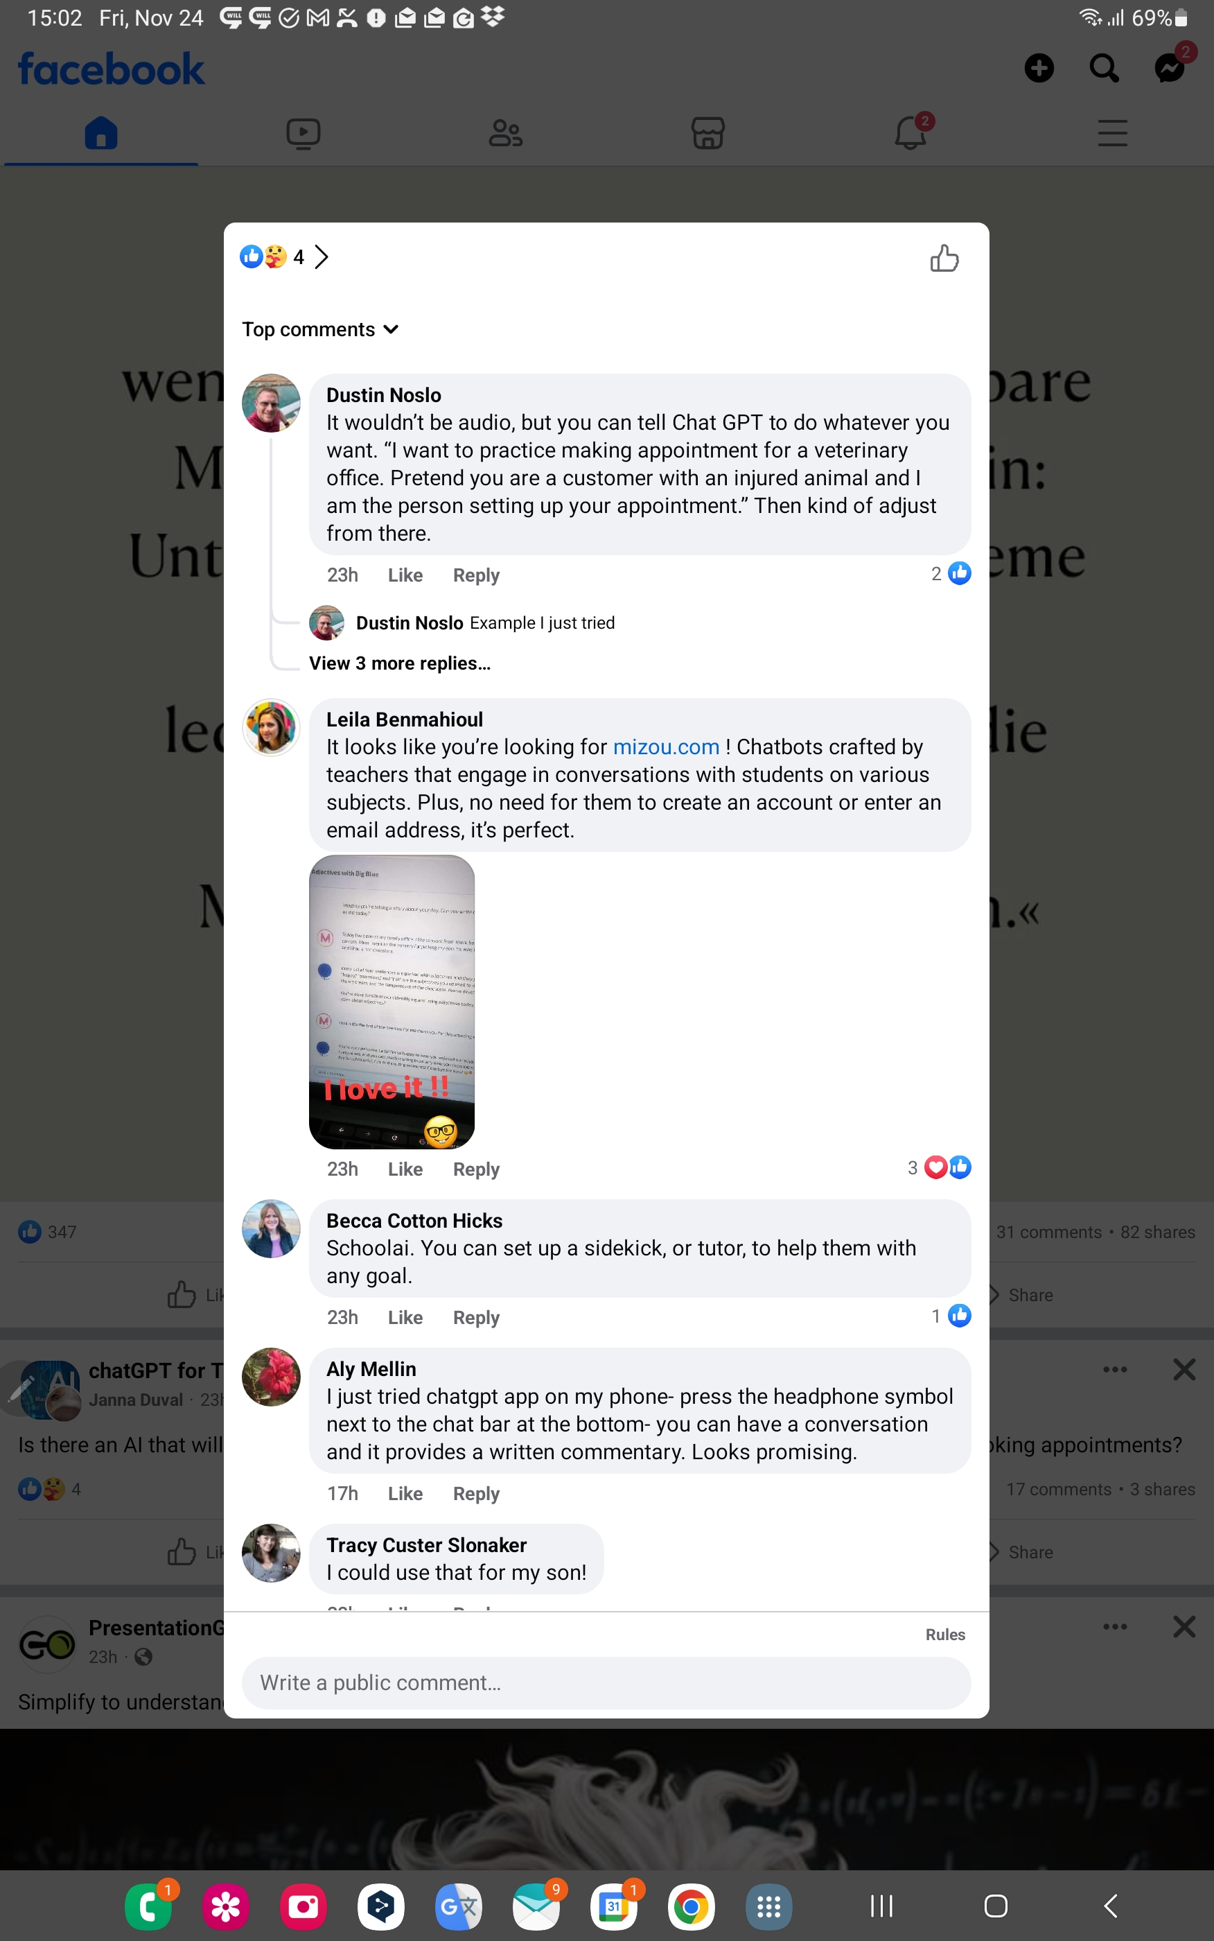Reply to Becca Cotton Hicks' comment
The height and width of the screenshot is (1941, 1214).
click(x=476, y=1318)
